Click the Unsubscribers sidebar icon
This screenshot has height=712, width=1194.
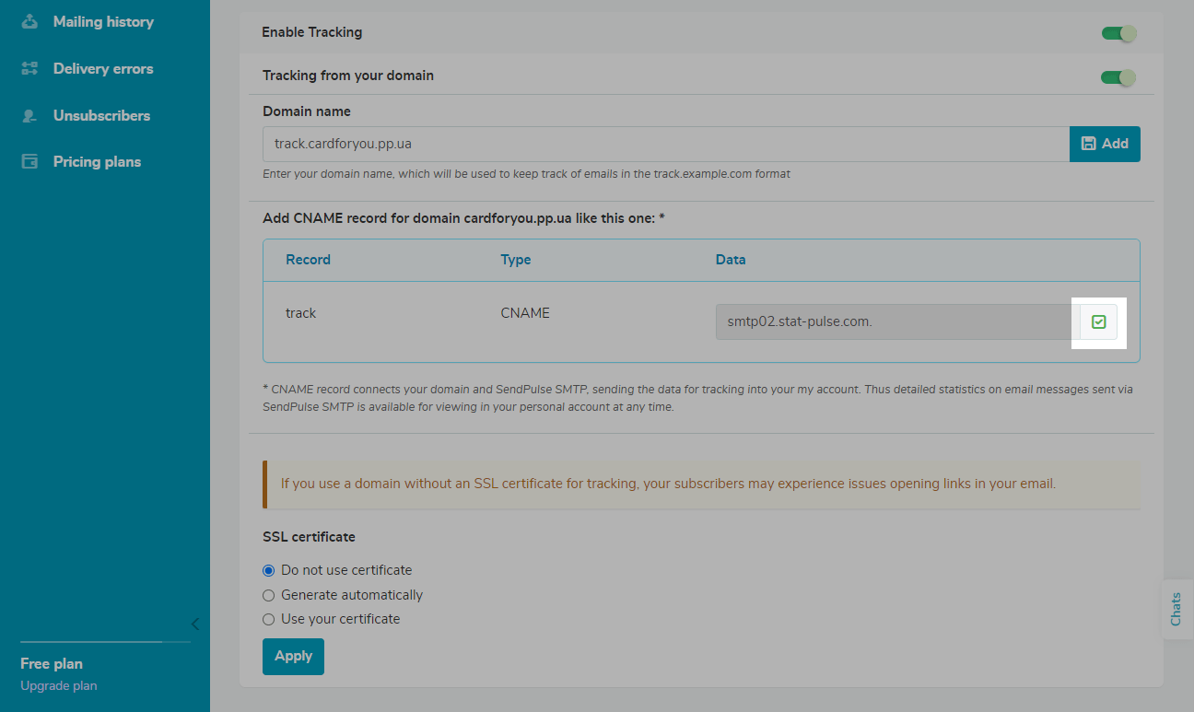click(x=30, y=115)
